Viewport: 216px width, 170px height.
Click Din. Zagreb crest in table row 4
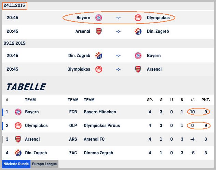pyautogui.click(x=18, y=153)
